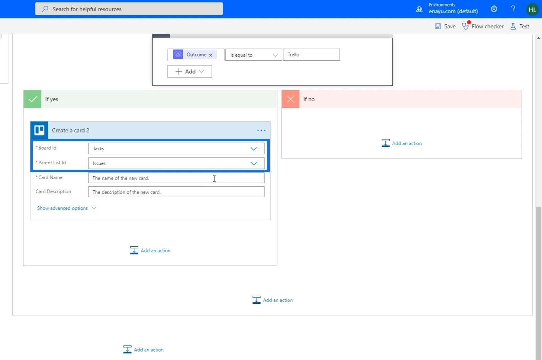Click 'Add an action' link under the condition

click(x=278, y=300)
